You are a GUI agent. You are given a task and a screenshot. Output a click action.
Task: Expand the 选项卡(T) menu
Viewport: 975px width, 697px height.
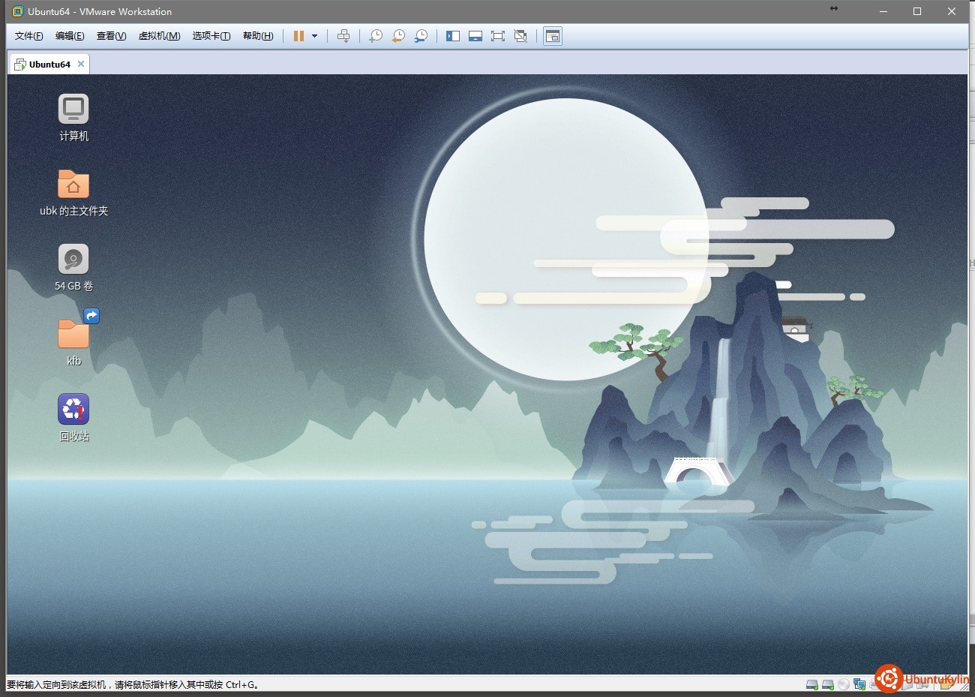[211, 36]
